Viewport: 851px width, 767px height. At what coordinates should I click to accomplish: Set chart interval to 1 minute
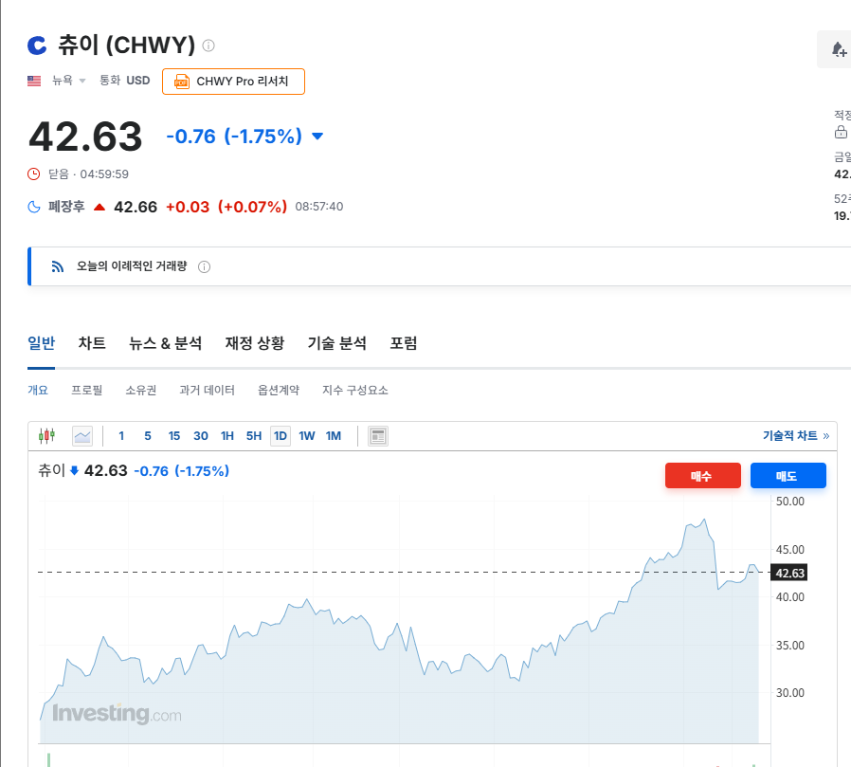pos(121,436)
